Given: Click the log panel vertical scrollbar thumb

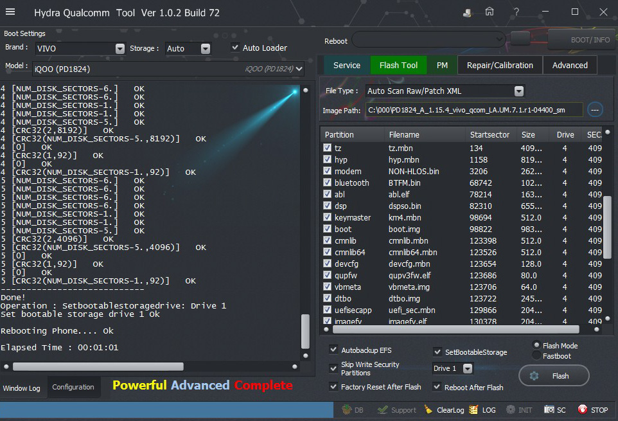Looking at the screenshot, I should [305, 331].
